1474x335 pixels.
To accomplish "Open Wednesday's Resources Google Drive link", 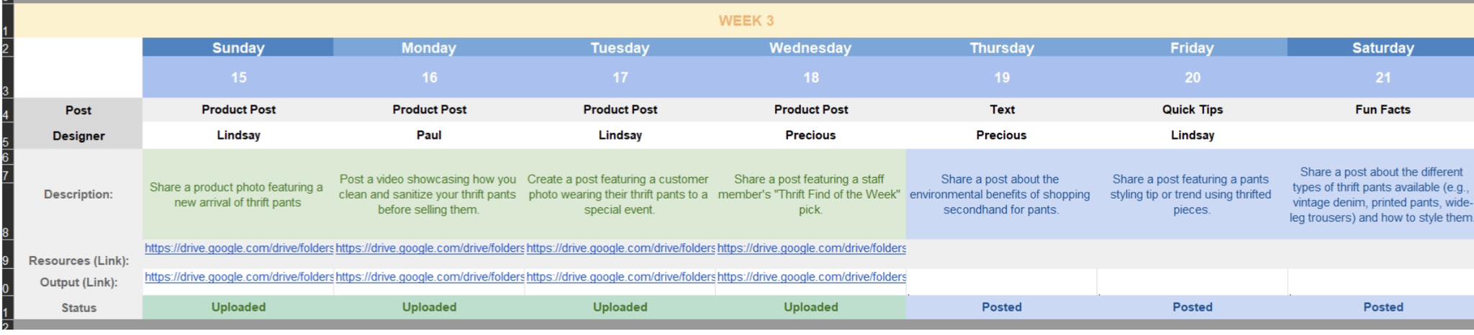I will 811,248.
